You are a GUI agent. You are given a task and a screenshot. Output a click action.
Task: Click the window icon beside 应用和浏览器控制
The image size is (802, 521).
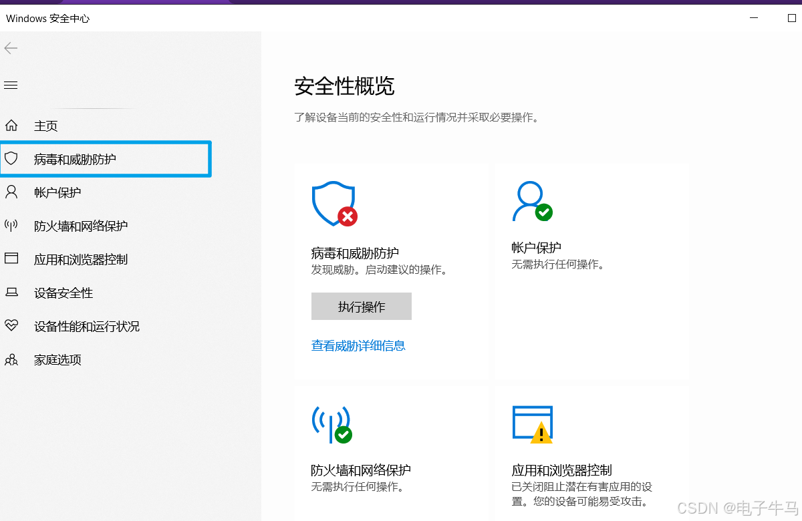click(x=11, y=258)
